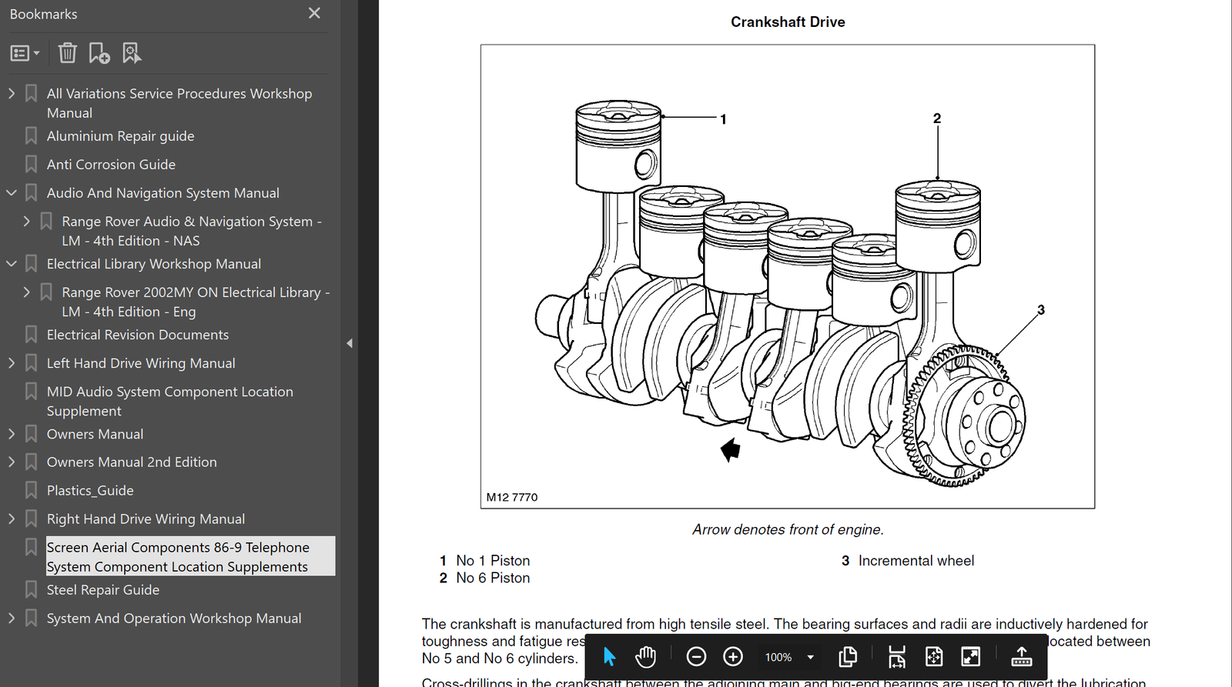Delete the selected bookmark with trash icon
Screen dimensions: 1232x687
pos(68,53)
